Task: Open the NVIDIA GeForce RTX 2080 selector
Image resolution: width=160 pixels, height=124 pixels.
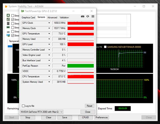Action: (42, 112)
